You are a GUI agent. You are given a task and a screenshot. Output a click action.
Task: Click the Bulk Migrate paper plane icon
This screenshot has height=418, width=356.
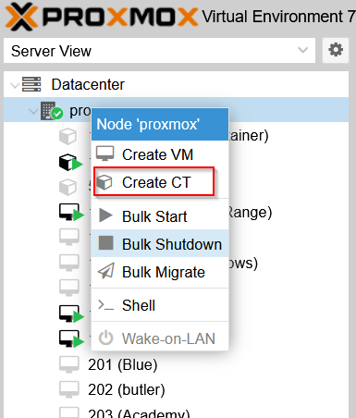tap(106, 271)
